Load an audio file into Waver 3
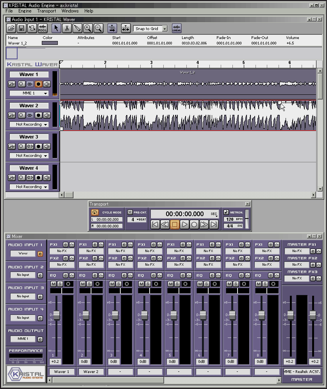327x389 pixels. [12, 146]
